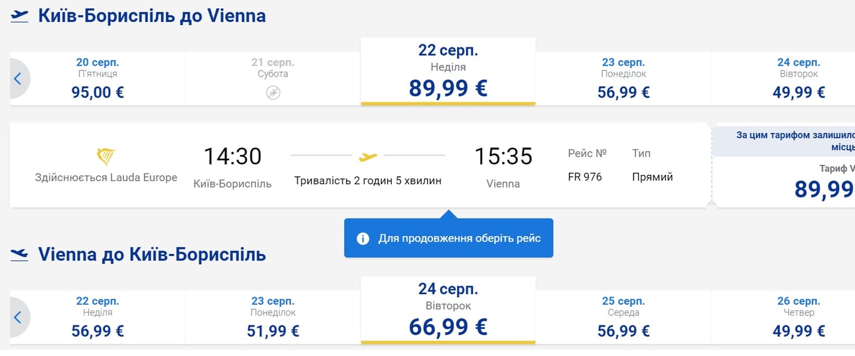Click the departing plane icon beside Київ-Бориспіль heading

point(19,16)
